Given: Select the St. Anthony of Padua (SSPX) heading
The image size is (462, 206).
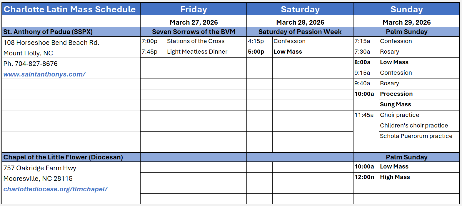Looking at the screenshot, I should (48, 32).
